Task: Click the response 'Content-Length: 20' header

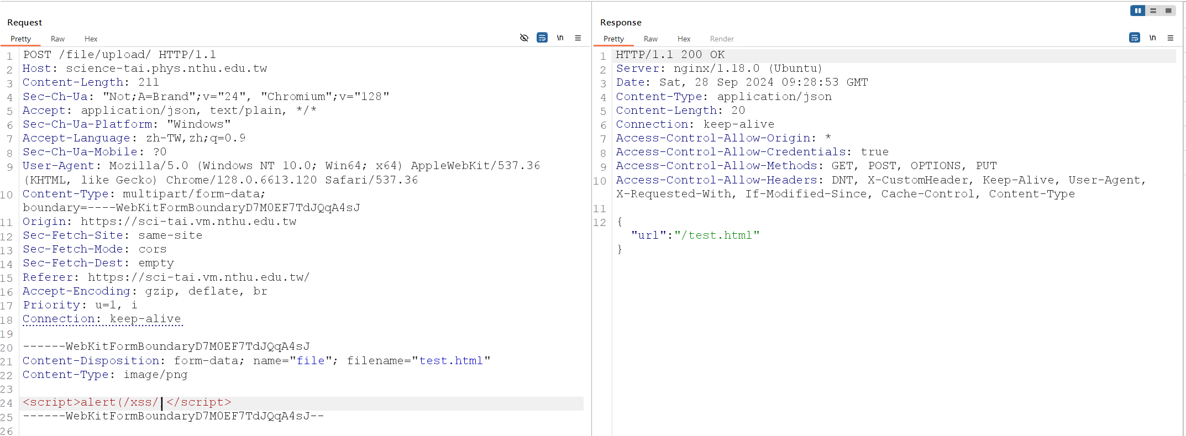Action: point(681,111)
